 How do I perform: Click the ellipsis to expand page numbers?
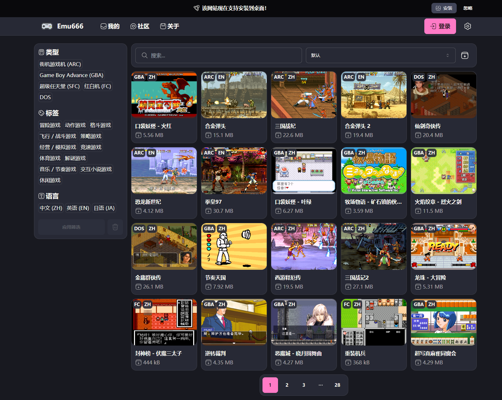tap(320, 385)
